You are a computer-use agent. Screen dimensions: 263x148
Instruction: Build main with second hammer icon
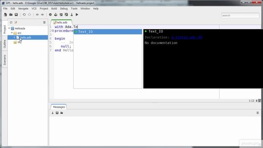point(66,15)
